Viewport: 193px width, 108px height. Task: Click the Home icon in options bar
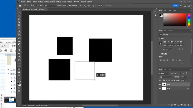pos(20,6)
